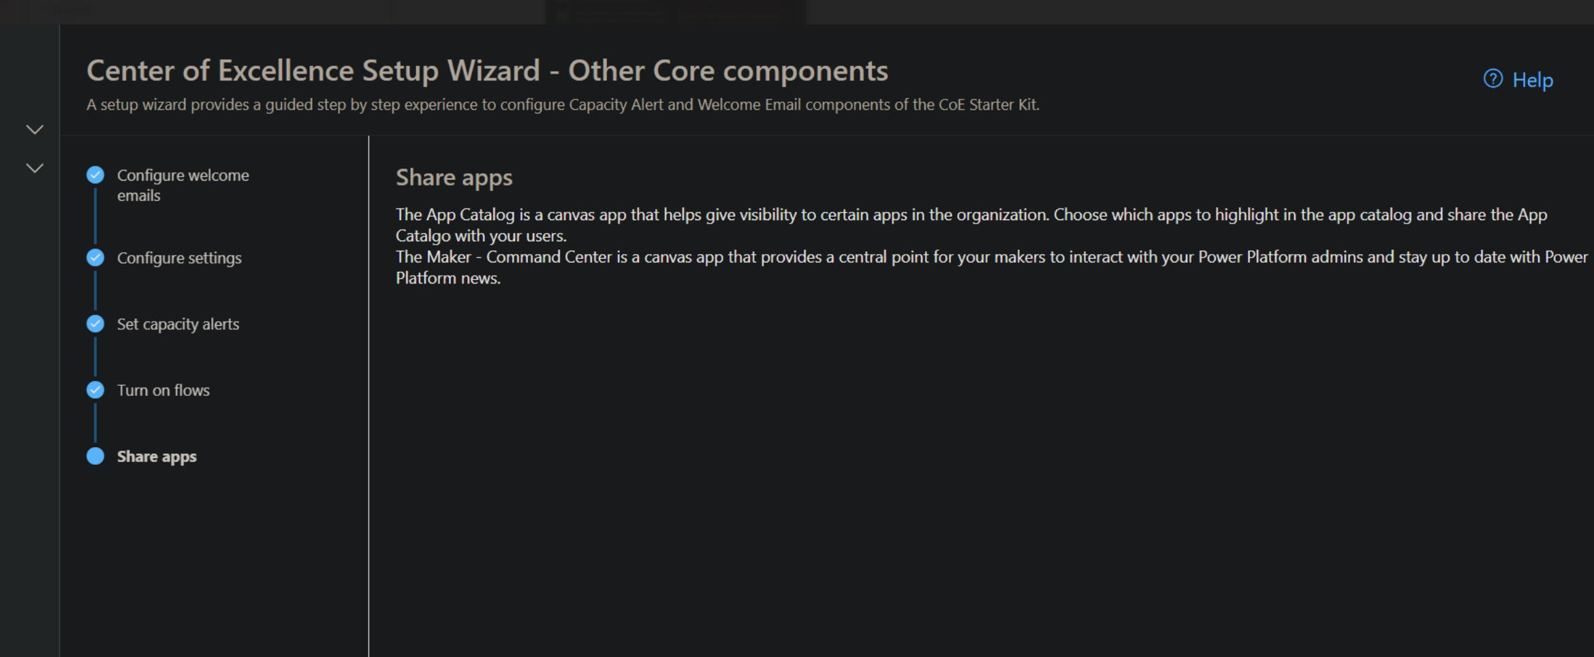Select the Turn on flows step
This screenshot has height=657, width=1594.
(163, 390)
